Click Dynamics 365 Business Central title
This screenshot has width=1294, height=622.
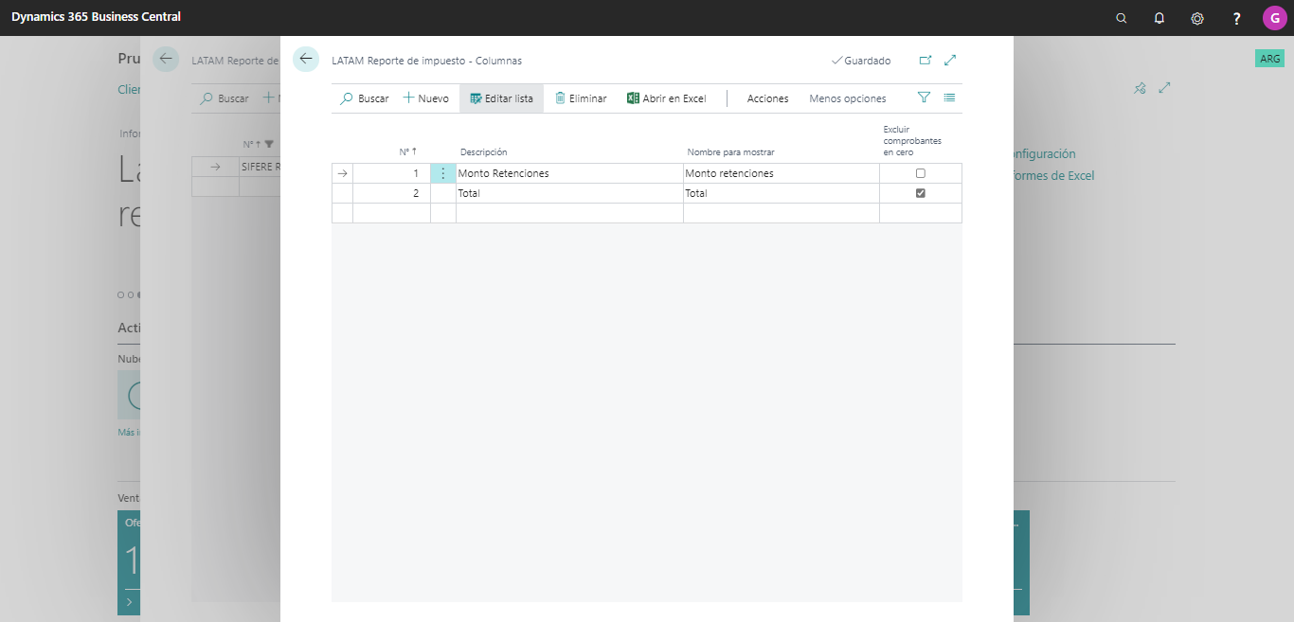[97, 17]
